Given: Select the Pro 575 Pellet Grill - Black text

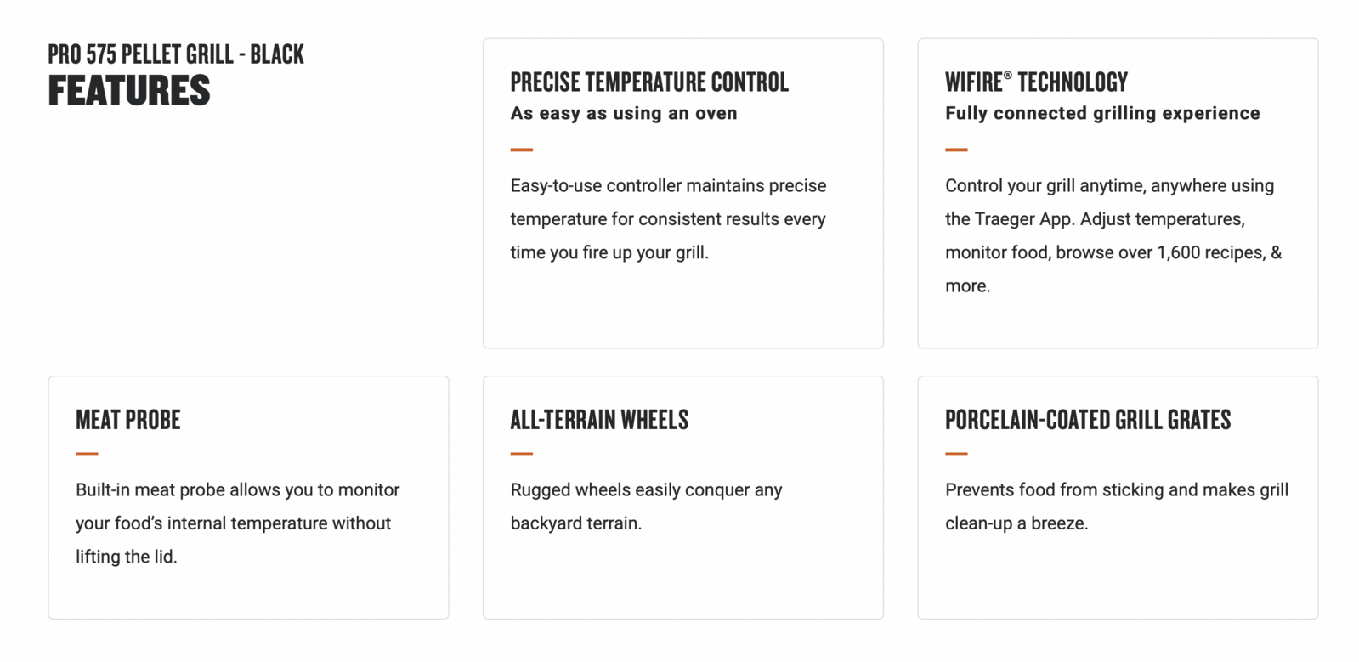Looking at the screenshot, I should tap(176, 54).
